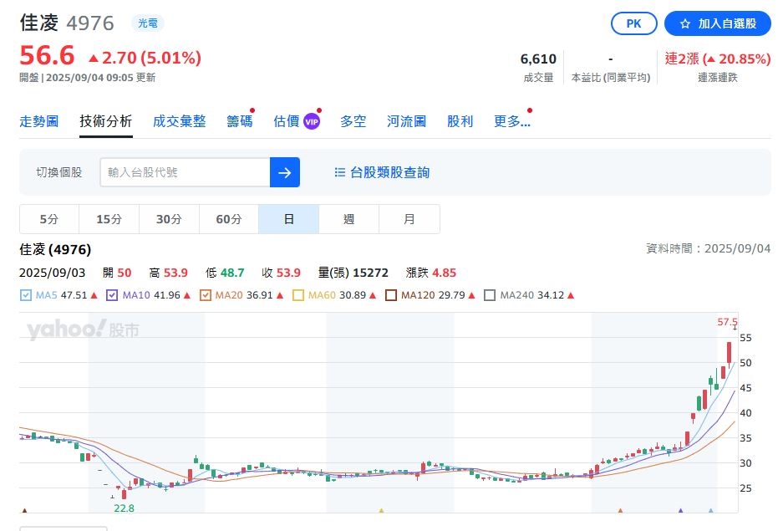778x531 pixels.
Task: Click the PK comparison button
Action: (x=633, y=23)
